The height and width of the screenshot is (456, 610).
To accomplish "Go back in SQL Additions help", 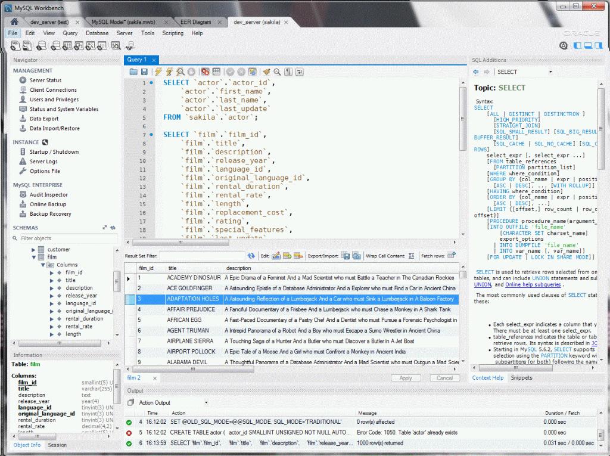I will pos(475,72).
